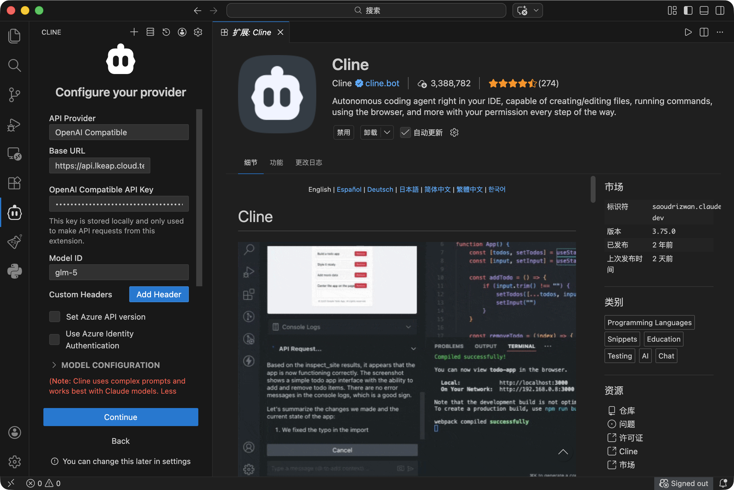Start a new Cline task with plus
Screen dimensions: 734x490
pyautogui.click(x=134, y=32)
